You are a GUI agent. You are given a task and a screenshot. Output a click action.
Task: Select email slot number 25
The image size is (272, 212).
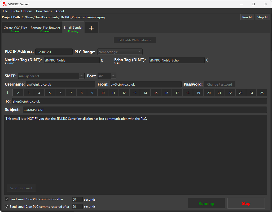262,93
